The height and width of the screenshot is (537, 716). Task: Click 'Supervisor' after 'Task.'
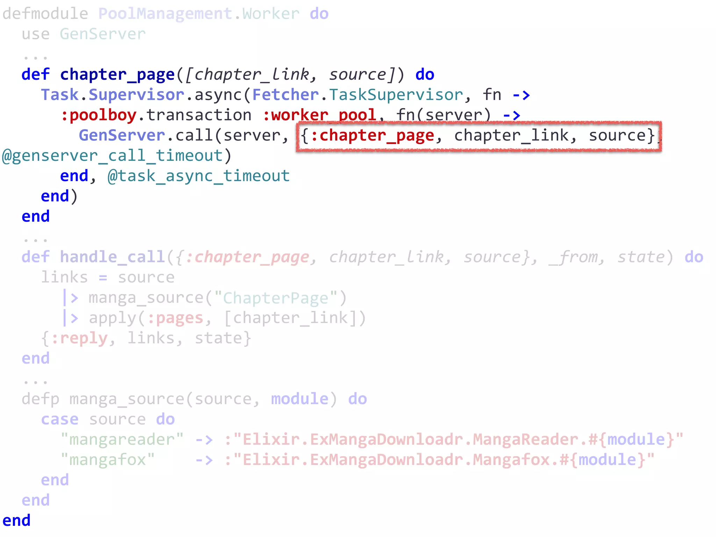coord(136,95)
